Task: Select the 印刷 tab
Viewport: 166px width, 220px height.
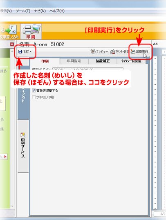Action: tap(45, 61)
